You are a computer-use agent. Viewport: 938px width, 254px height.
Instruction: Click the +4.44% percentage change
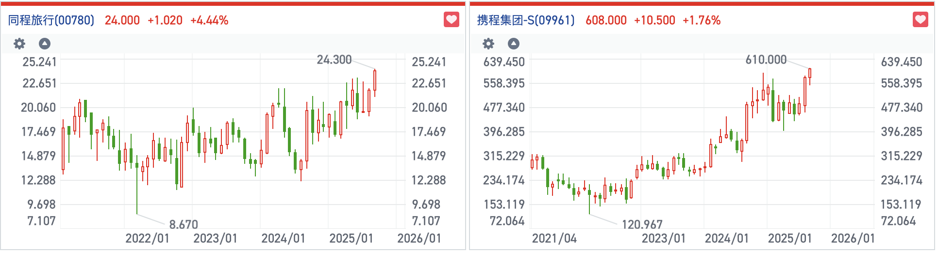point(209,20)
